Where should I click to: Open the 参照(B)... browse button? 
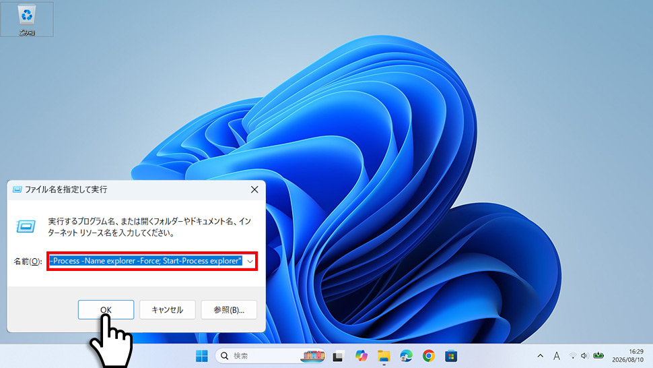[229, 309]
